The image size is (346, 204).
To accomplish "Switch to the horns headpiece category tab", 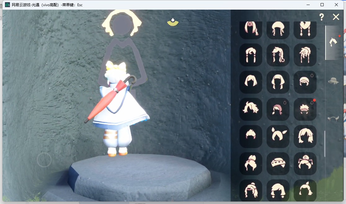I will pos(333,119).
